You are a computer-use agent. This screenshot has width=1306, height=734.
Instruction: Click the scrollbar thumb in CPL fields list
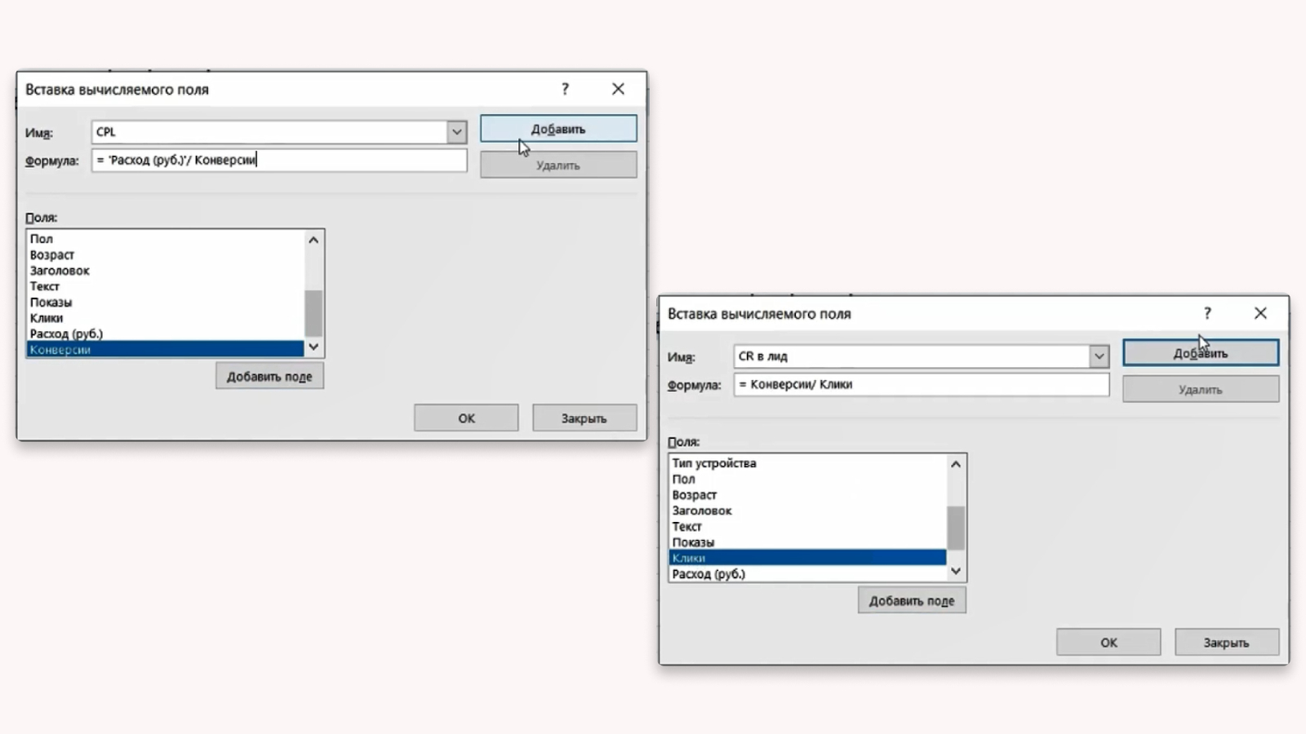[313, 312]
